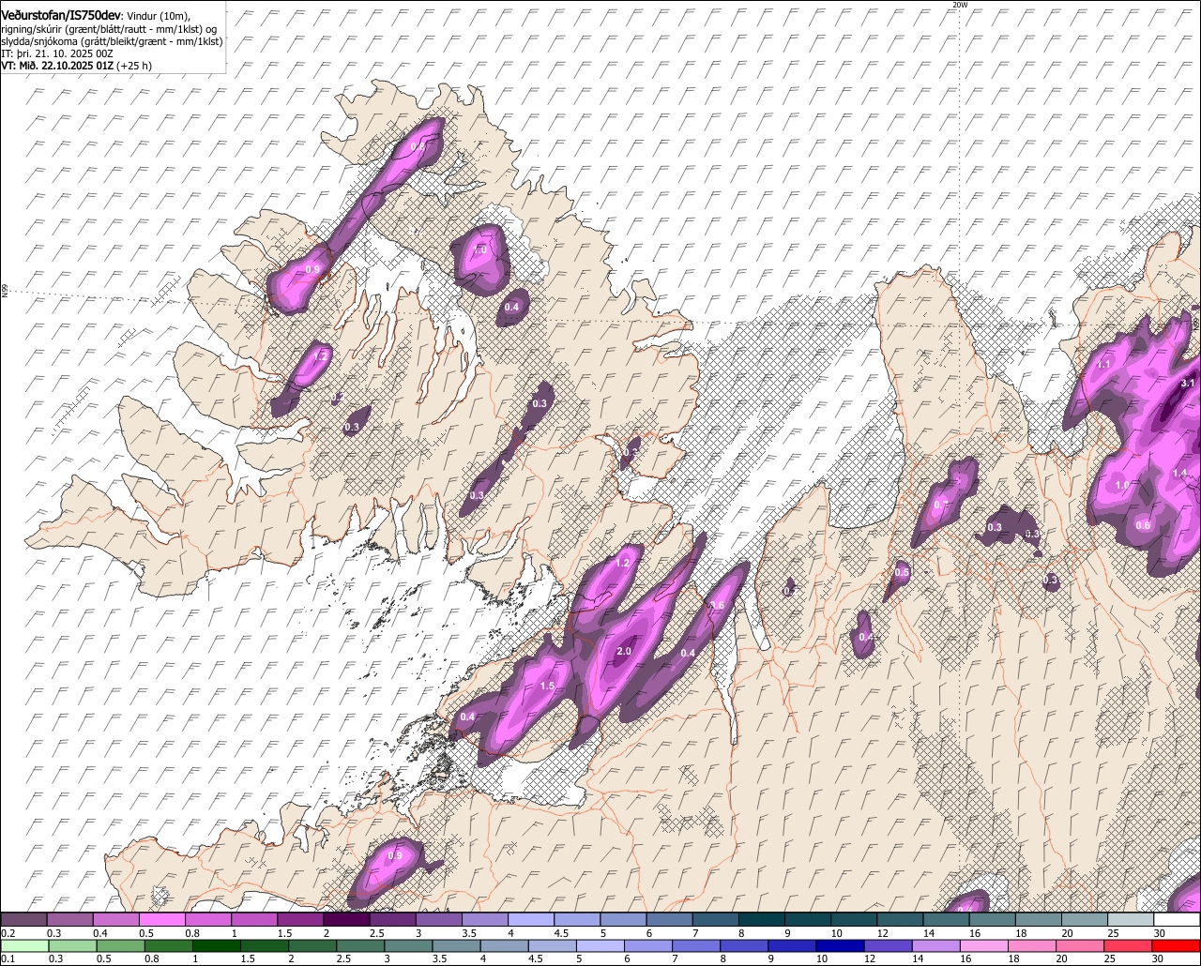Select the first pale green swatch of lower legend
This screenshot has width=1201, height=966.
tap(23, 945)
